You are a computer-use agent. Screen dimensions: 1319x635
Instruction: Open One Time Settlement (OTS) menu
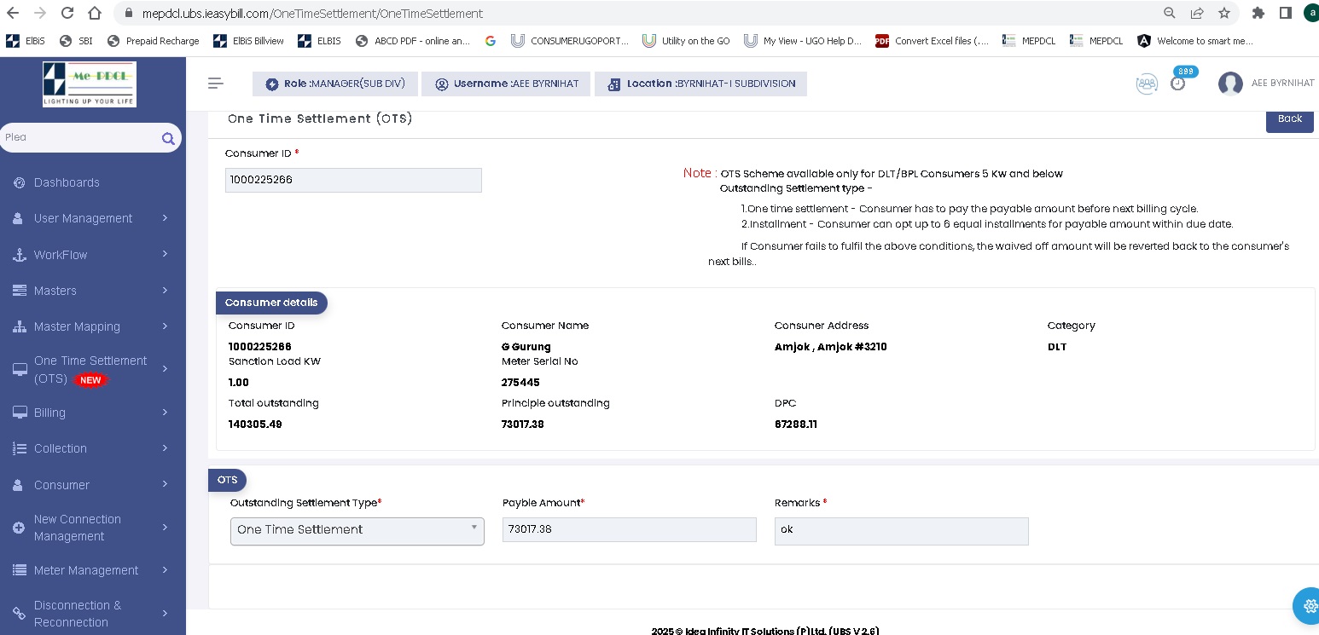(x=90, y=369)
